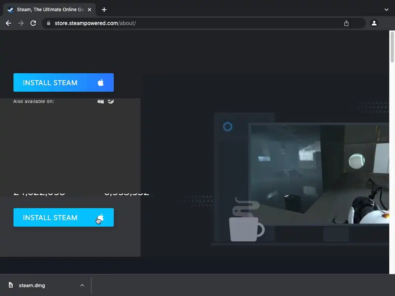Screen dimensions: 395x296
Task: Open the downloaded steam.dmg file
Action: click(x=32, y=286)
